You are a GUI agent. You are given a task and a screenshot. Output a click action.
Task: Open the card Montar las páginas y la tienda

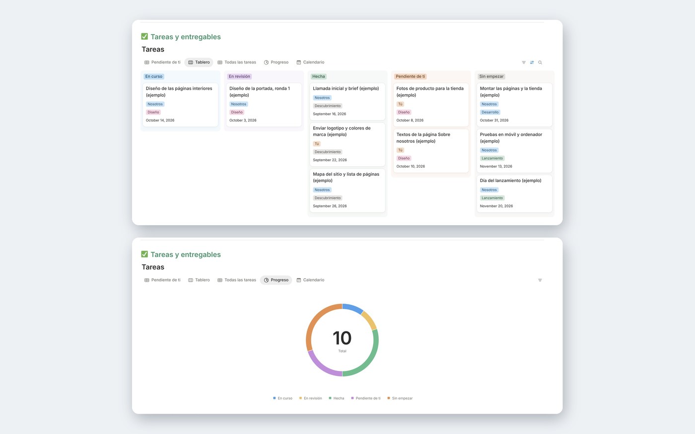click(x=514, y=105)
